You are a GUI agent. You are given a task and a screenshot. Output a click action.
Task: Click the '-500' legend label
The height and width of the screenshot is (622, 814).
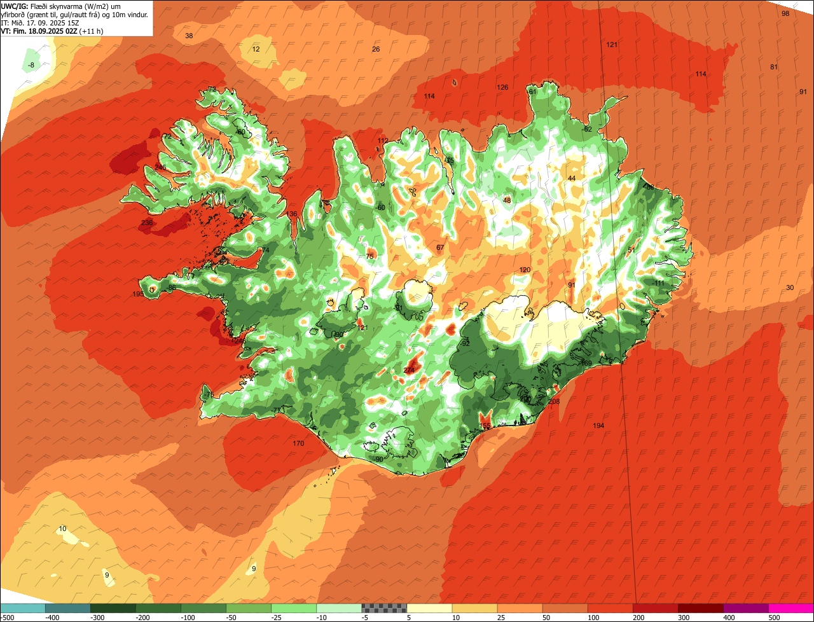pyautogui.click(x=7, y=618)
